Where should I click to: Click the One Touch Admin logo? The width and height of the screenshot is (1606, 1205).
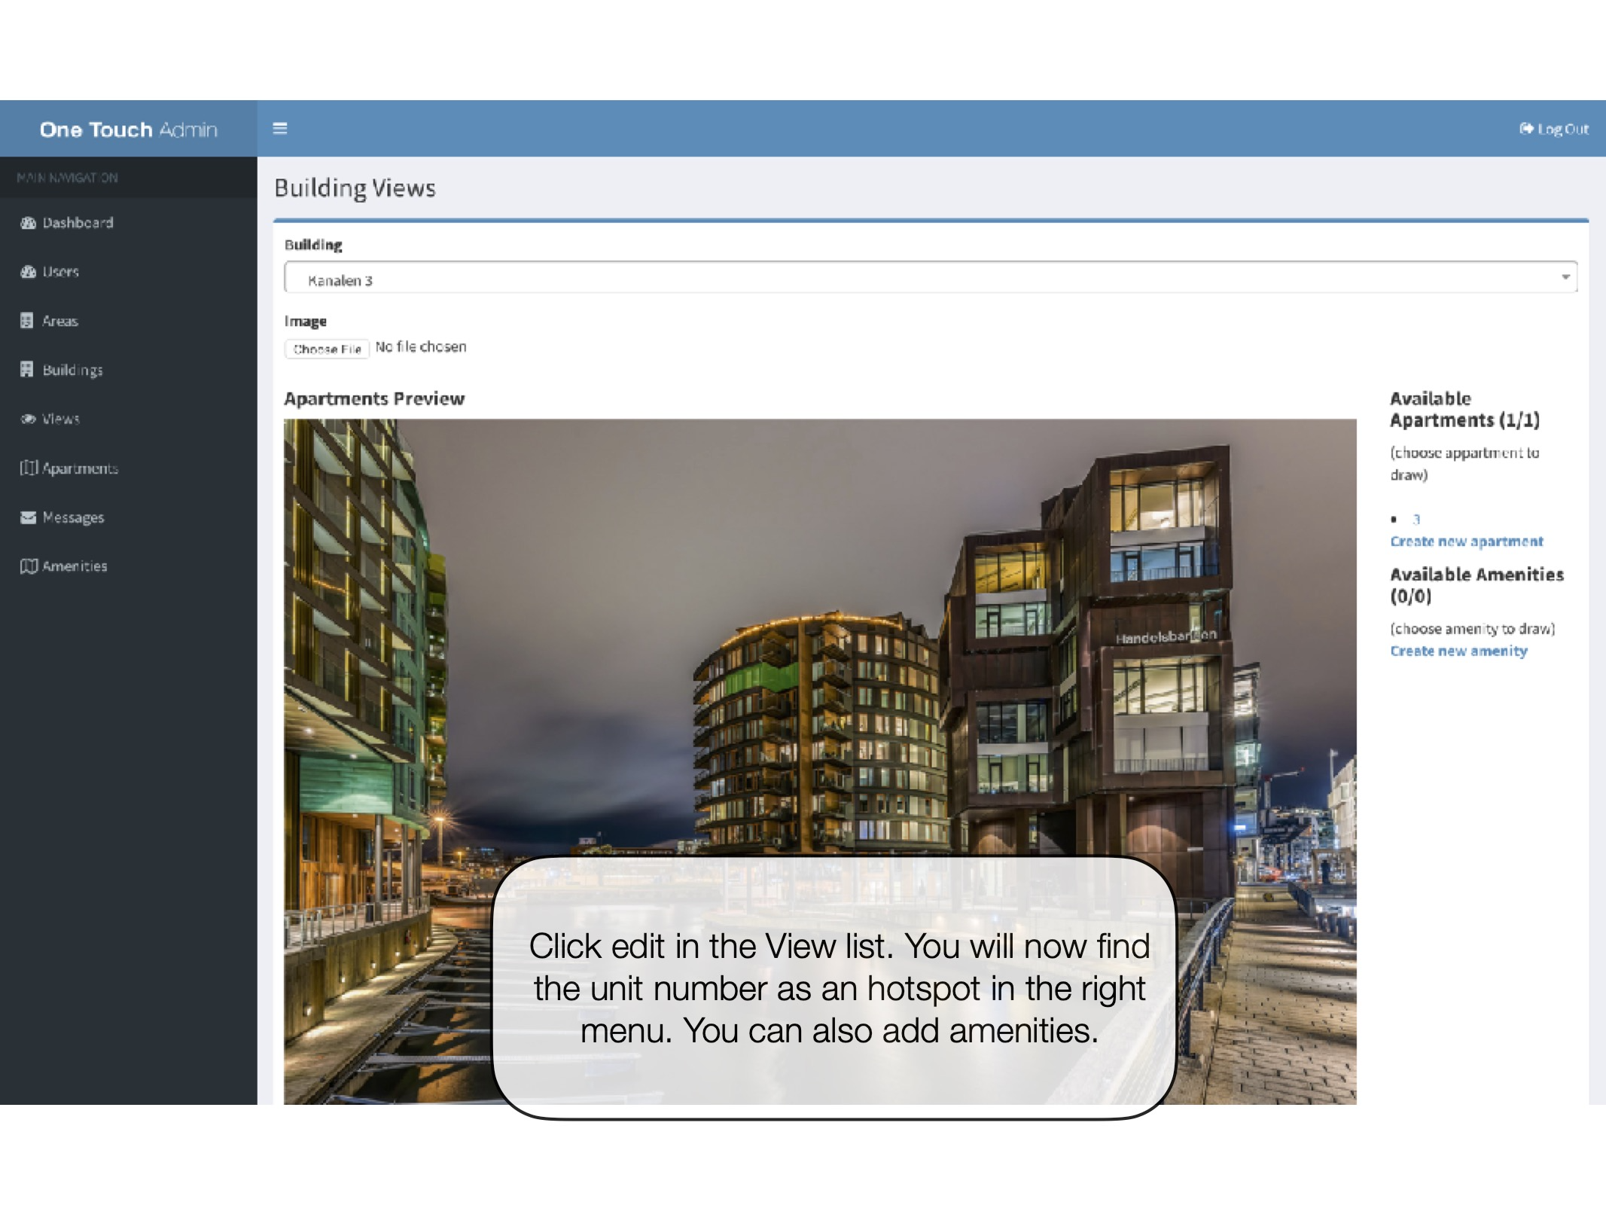pyautogui.click(x=128, y=130)
